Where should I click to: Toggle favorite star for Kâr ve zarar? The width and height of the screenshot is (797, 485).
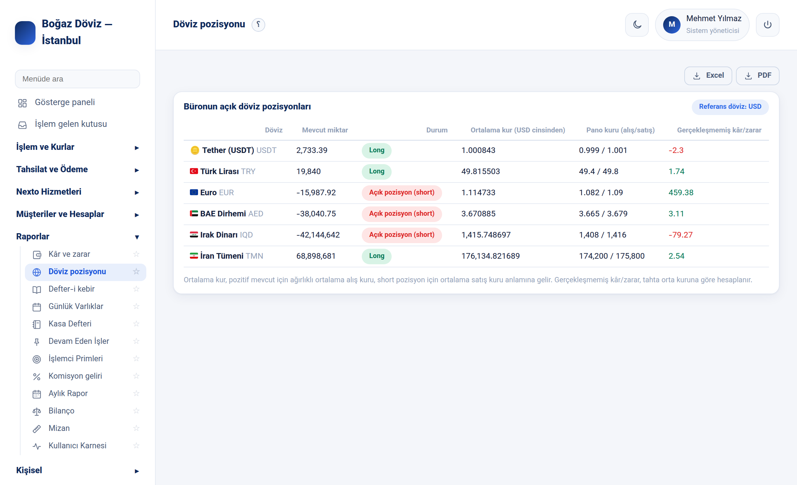[136, 254]
